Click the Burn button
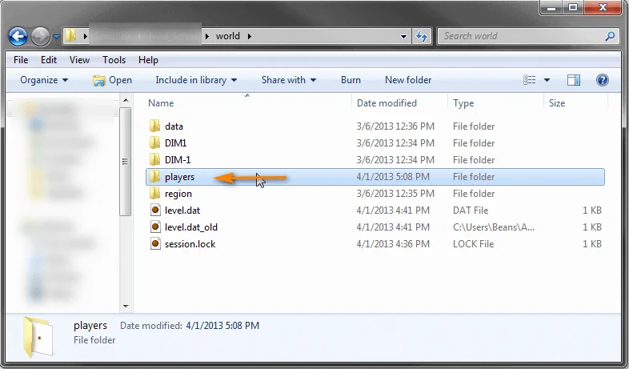Image resolution: width=629 pixels, height=369 pixels. point(351,80)
